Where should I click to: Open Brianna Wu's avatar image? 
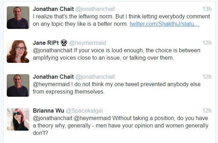(18, 119)
